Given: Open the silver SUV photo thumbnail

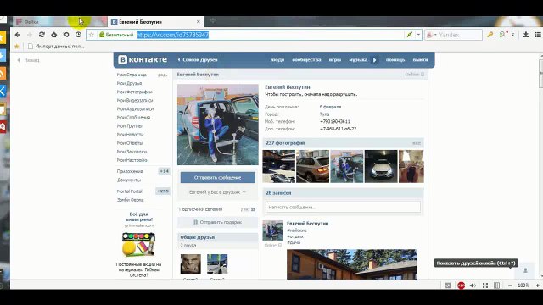Looking at the screenshot, I should 313,166.
